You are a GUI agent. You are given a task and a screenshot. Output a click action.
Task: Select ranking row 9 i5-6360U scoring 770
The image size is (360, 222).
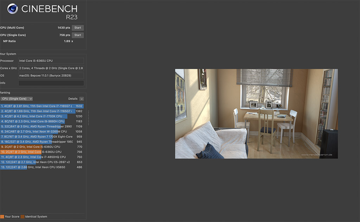(42, 147)
